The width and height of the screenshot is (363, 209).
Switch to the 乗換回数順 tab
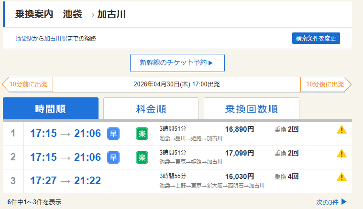[x=251, y=109]
